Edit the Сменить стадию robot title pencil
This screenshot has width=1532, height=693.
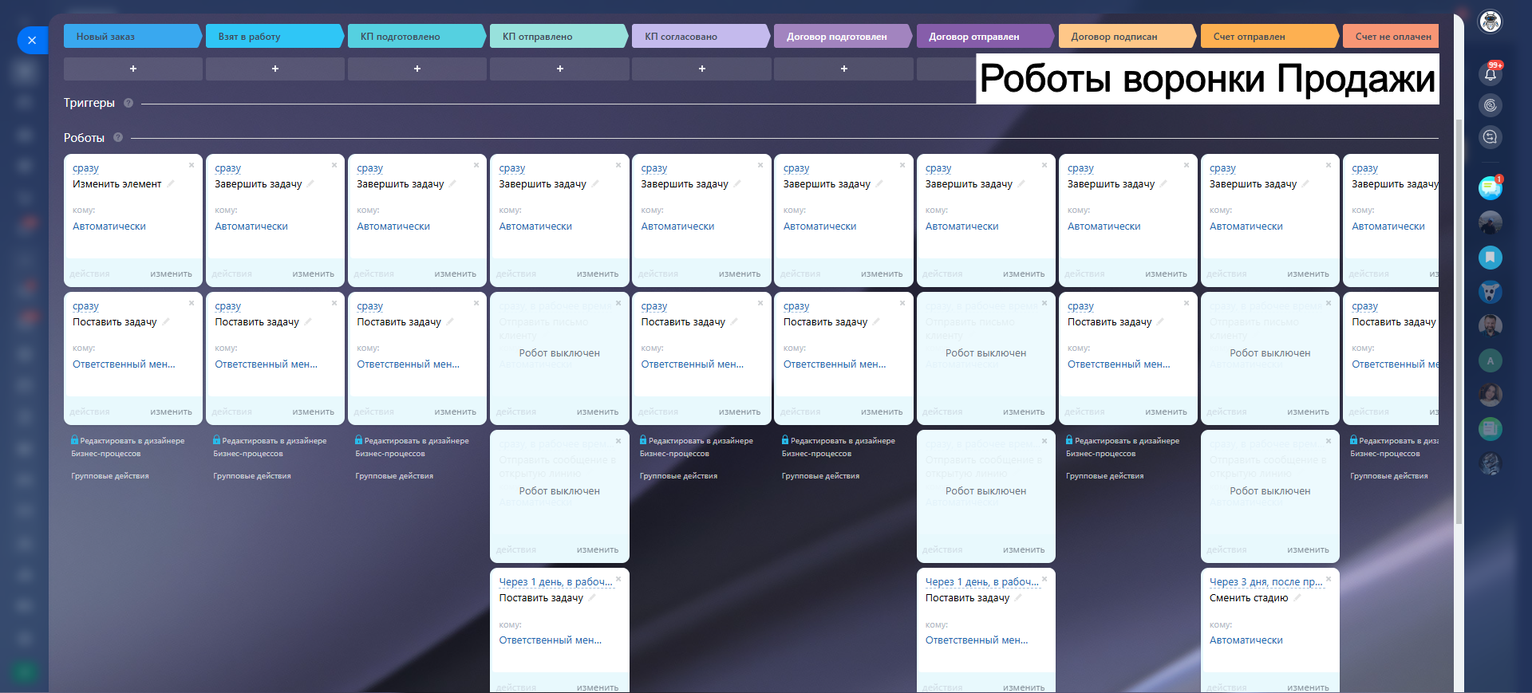(1297, 597)
